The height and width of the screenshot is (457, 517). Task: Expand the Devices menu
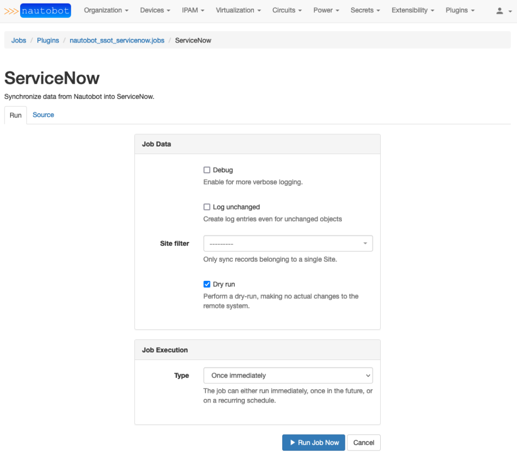(x=155, y=10)
